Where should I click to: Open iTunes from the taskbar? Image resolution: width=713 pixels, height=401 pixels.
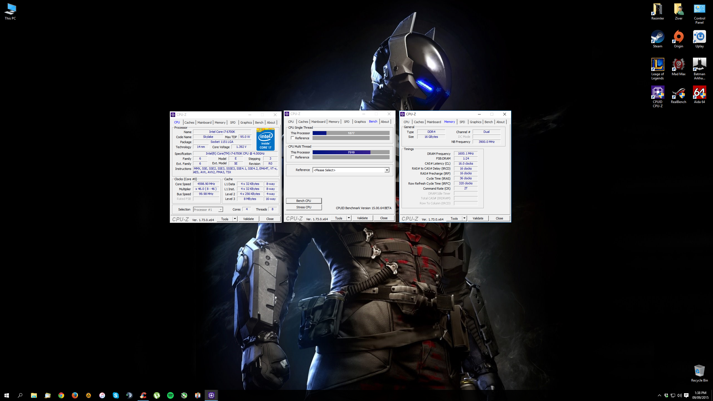(102, 395)
